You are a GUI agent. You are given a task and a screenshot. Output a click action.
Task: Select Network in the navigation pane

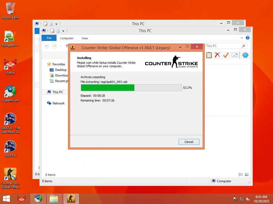pos(56,103)
